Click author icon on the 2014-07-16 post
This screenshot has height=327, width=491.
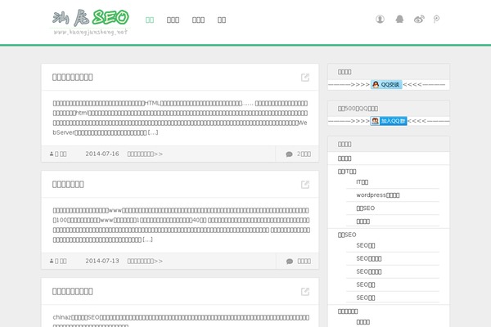[52, 154]
